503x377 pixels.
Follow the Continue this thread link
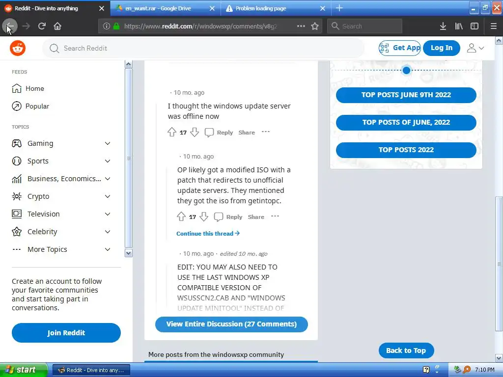point(208,233)
